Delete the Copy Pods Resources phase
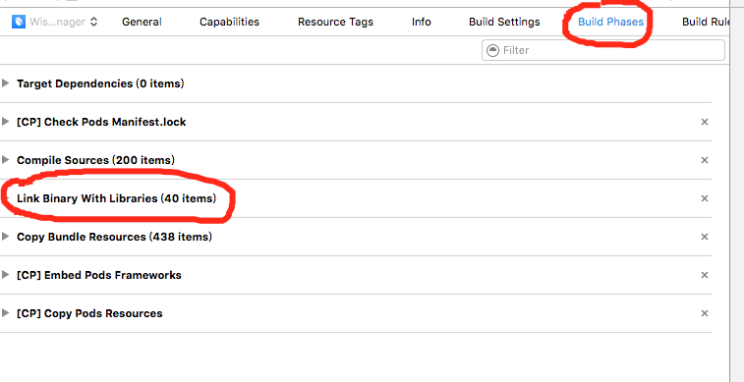This screenshot has height=382, width=744. [x=705, y=313]
